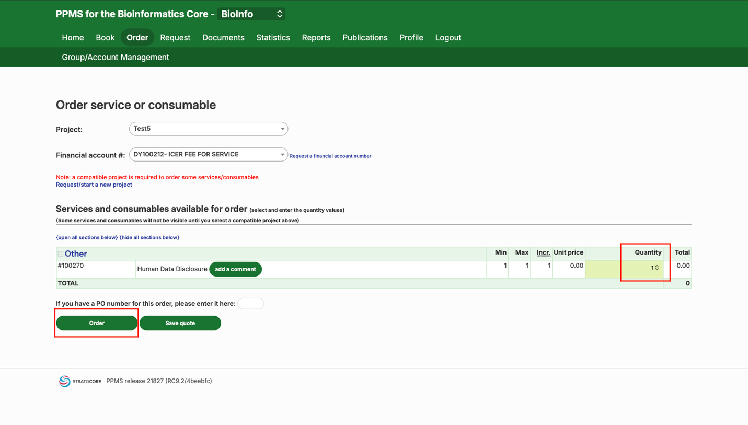The height and width of the screenshot is (425, 748).
Task: Open the BioInfo core selector dropdown
Action: tap(251, 14)
